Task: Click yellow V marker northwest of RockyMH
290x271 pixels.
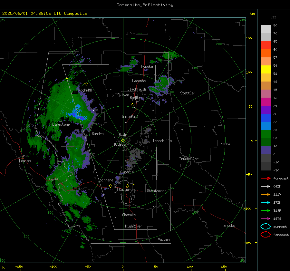Action: point(67,79)
